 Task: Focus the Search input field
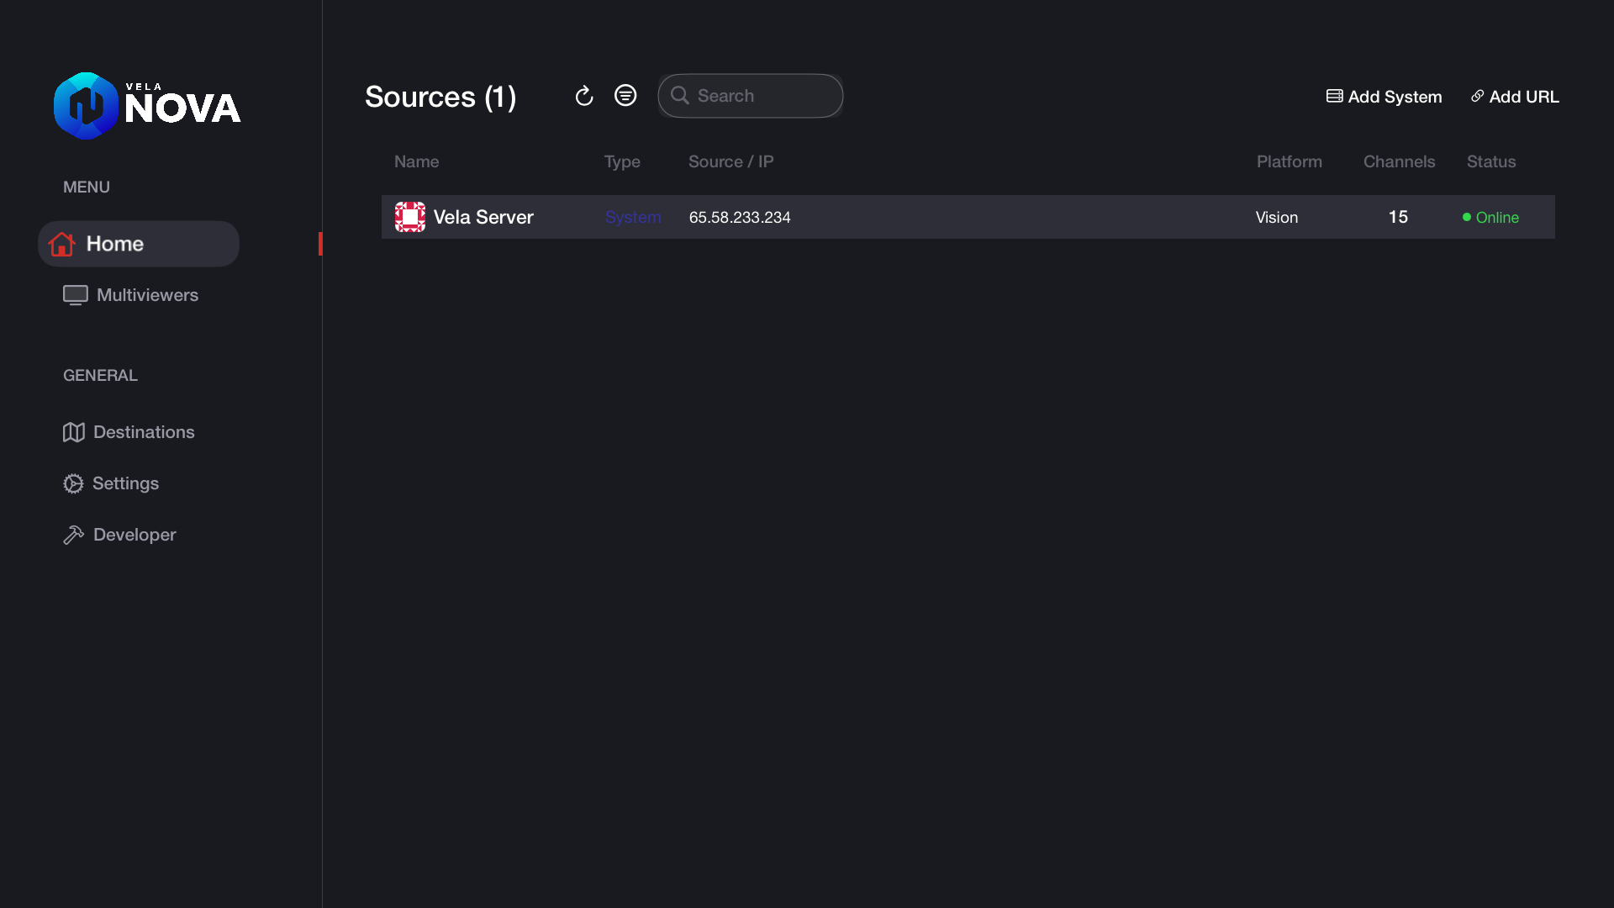point(751,96)
